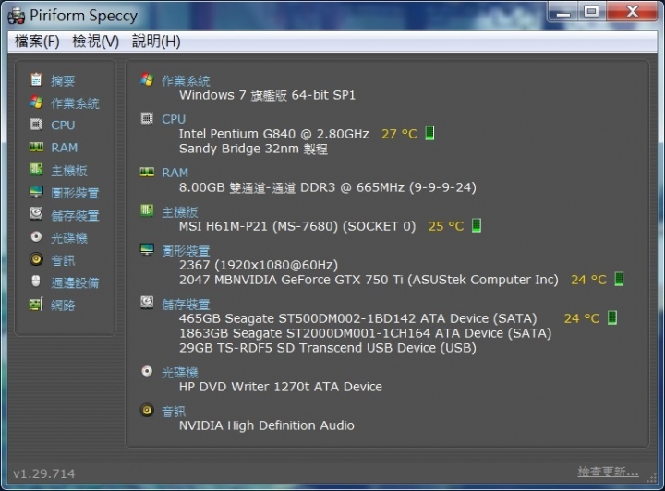This screenshot has height=491, width=665.
Task: Click CPU temperature gauge icon next to 27 °C
Action: (429, 133)
